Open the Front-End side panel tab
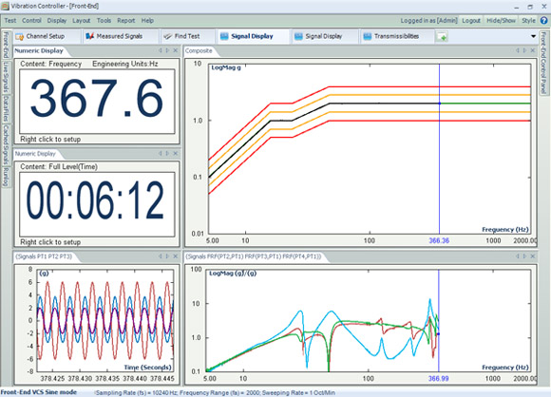Viewport: 551px width, 397px height. point(6,45)
